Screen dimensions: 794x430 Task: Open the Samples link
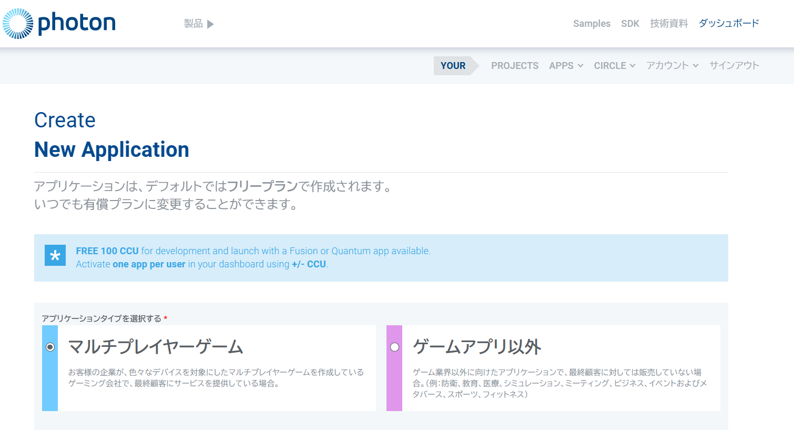[592, 24]
